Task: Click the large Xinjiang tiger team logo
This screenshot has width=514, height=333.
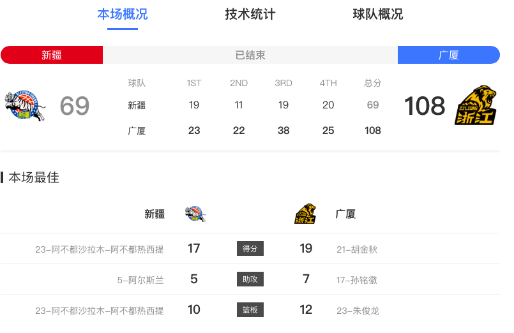Action: 26,106
